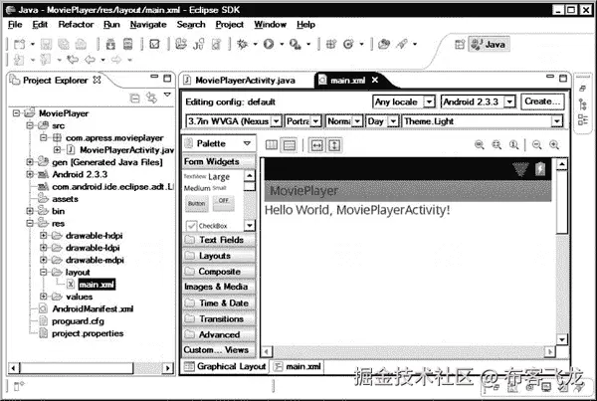Click the Run green play icon
The width and height of the screenshot is (597, 401).
point(269,44)
